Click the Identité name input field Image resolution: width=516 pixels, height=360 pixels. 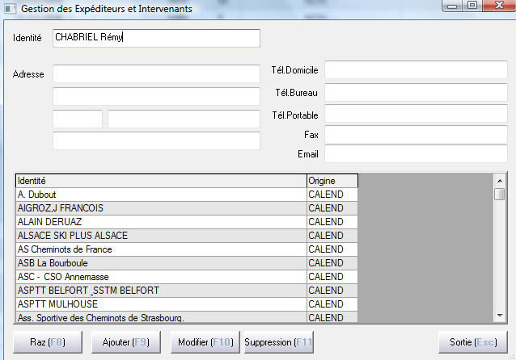[x=156, y=38]
